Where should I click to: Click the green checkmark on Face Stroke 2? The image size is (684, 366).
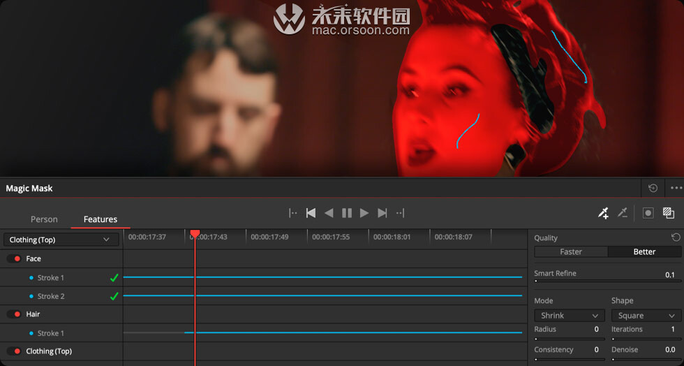pos(114,297)
